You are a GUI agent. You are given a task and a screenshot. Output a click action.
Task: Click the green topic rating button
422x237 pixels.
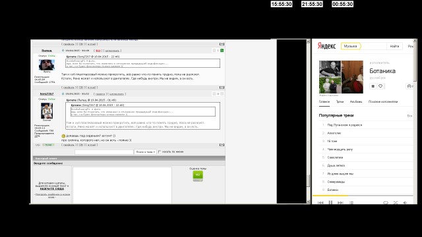[198, 176]
